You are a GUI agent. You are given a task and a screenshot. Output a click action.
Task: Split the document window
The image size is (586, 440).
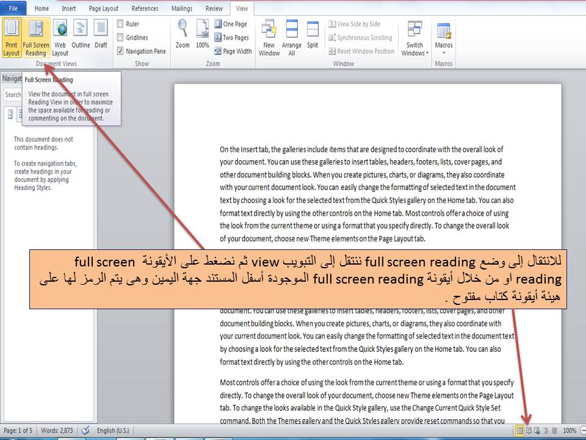pyautogui.click(x=313, y=34)
